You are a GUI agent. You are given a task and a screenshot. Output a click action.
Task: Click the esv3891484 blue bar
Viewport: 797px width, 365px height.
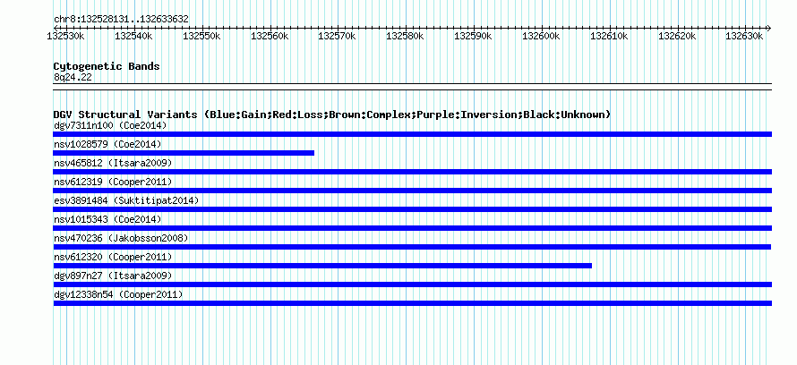tap(412, 209)
